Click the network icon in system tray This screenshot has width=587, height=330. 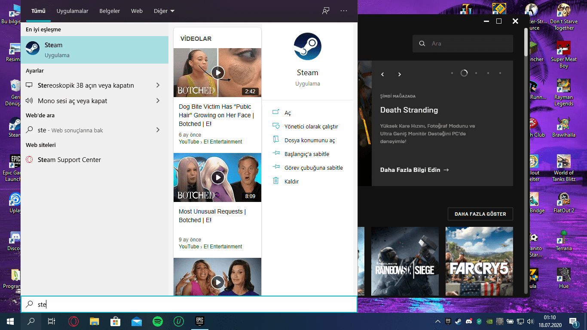(520, 321)
